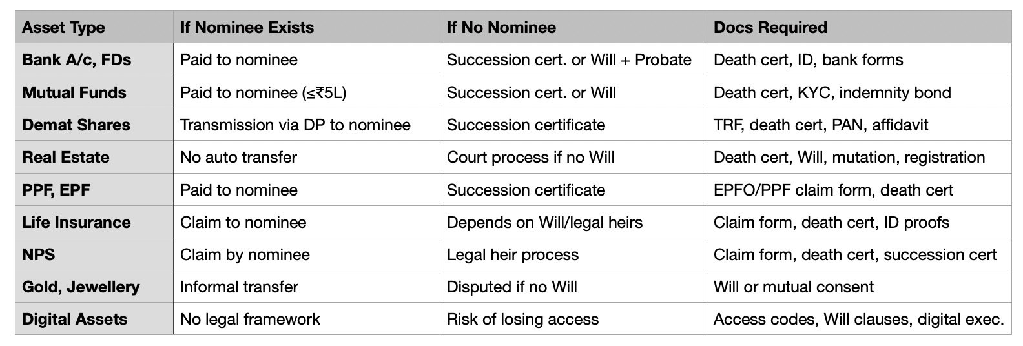
Task: Click the Demat Shares cell
Action: click(76, 125)
